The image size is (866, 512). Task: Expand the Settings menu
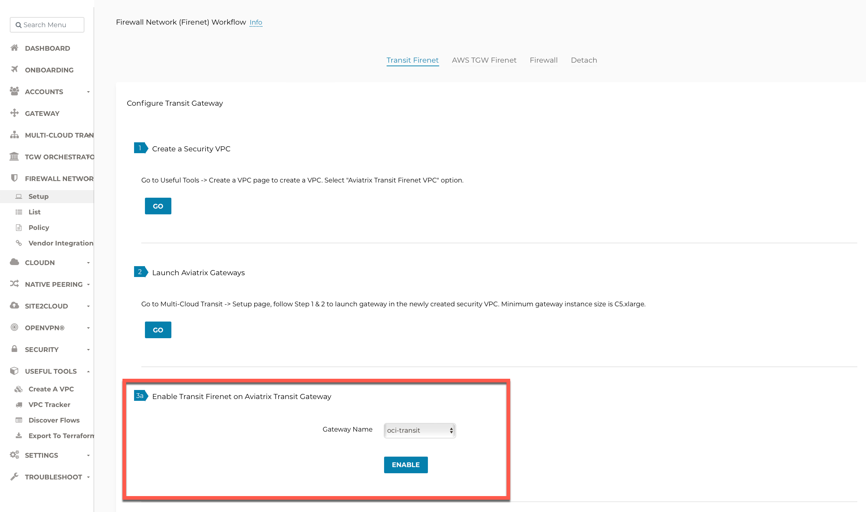coord(88,456)
